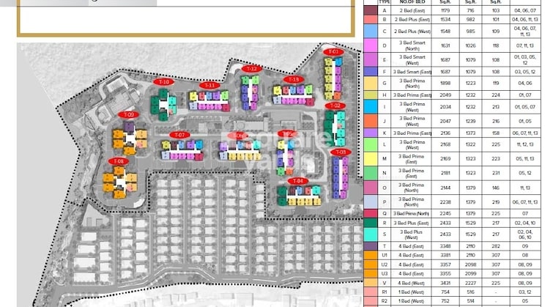
Task: Click the T-01 tower marker
Action: 333,52
